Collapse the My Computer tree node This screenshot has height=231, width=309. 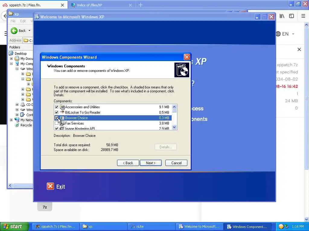[11, 64]
